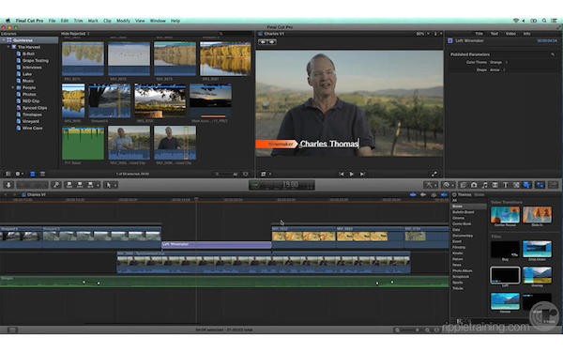Open the Color Theme Orange dropdown
The height and width of the screenshot is (352, 563).
click(498, 62)
